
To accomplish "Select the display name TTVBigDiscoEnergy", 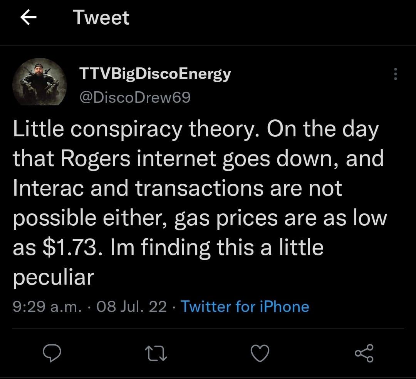I will tap(153, 74).
